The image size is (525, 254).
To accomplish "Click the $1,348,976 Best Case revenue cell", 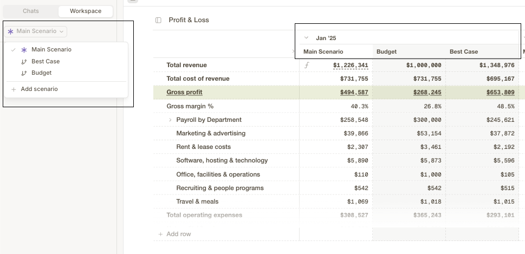I will [x=497, y=65].
